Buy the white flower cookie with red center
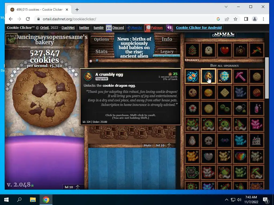This screenshot has height=205, width=274. coord(192,108)
